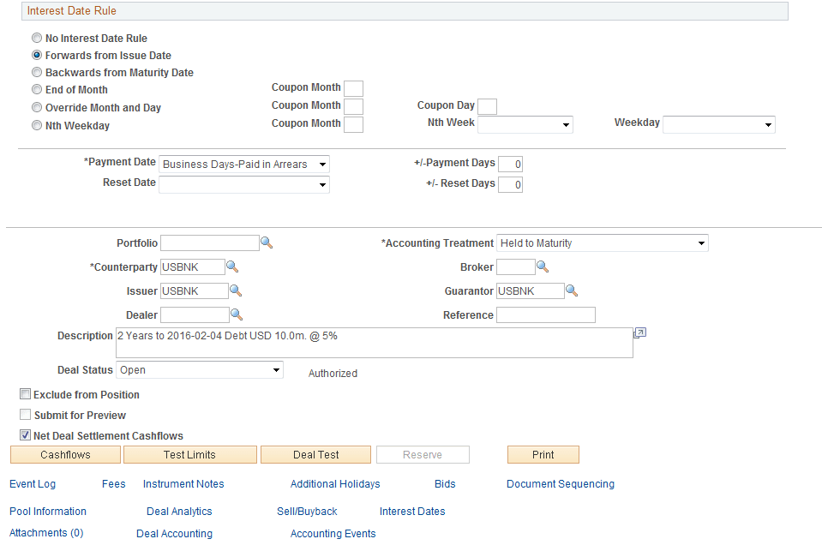Open the Deal Analytics link
The width and height of the screenshot is (822, 545).
(180, 511)
